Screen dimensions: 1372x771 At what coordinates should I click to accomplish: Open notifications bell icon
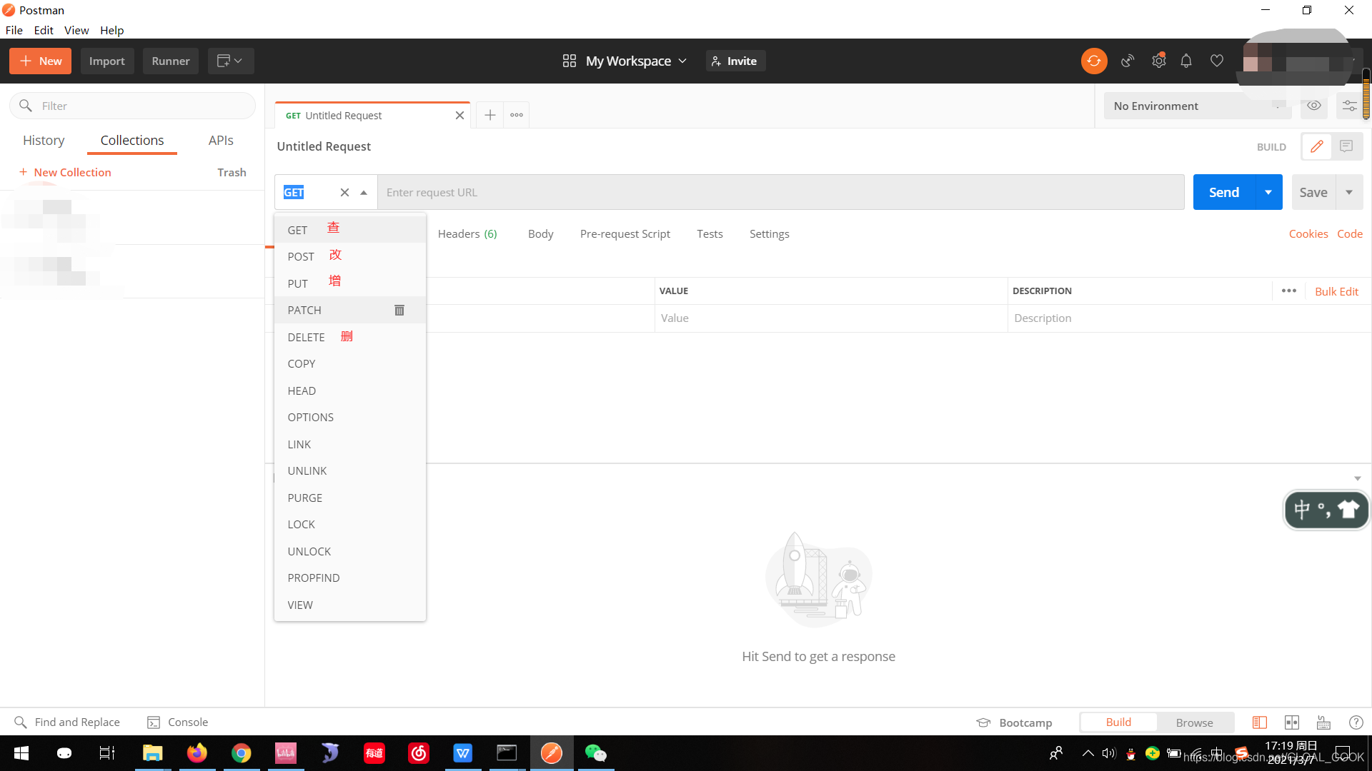pos(1186,61)
